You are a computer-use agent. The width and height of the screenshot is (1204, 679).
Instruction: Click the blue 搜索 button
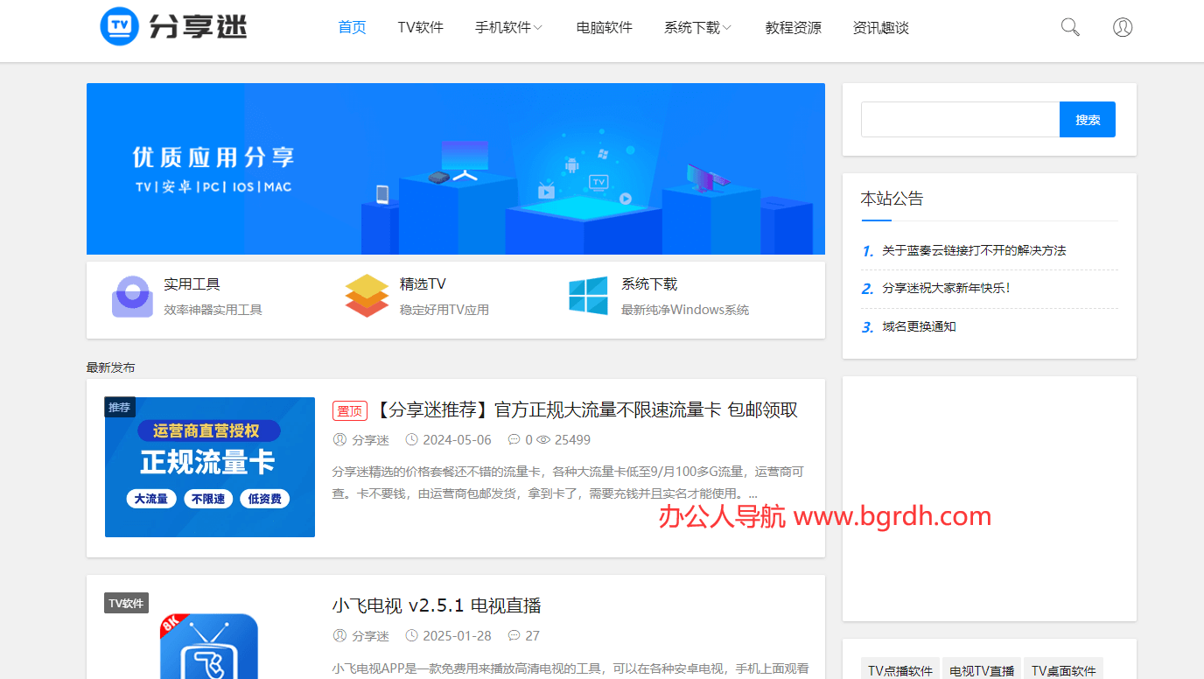click(x=1088, y=120)
